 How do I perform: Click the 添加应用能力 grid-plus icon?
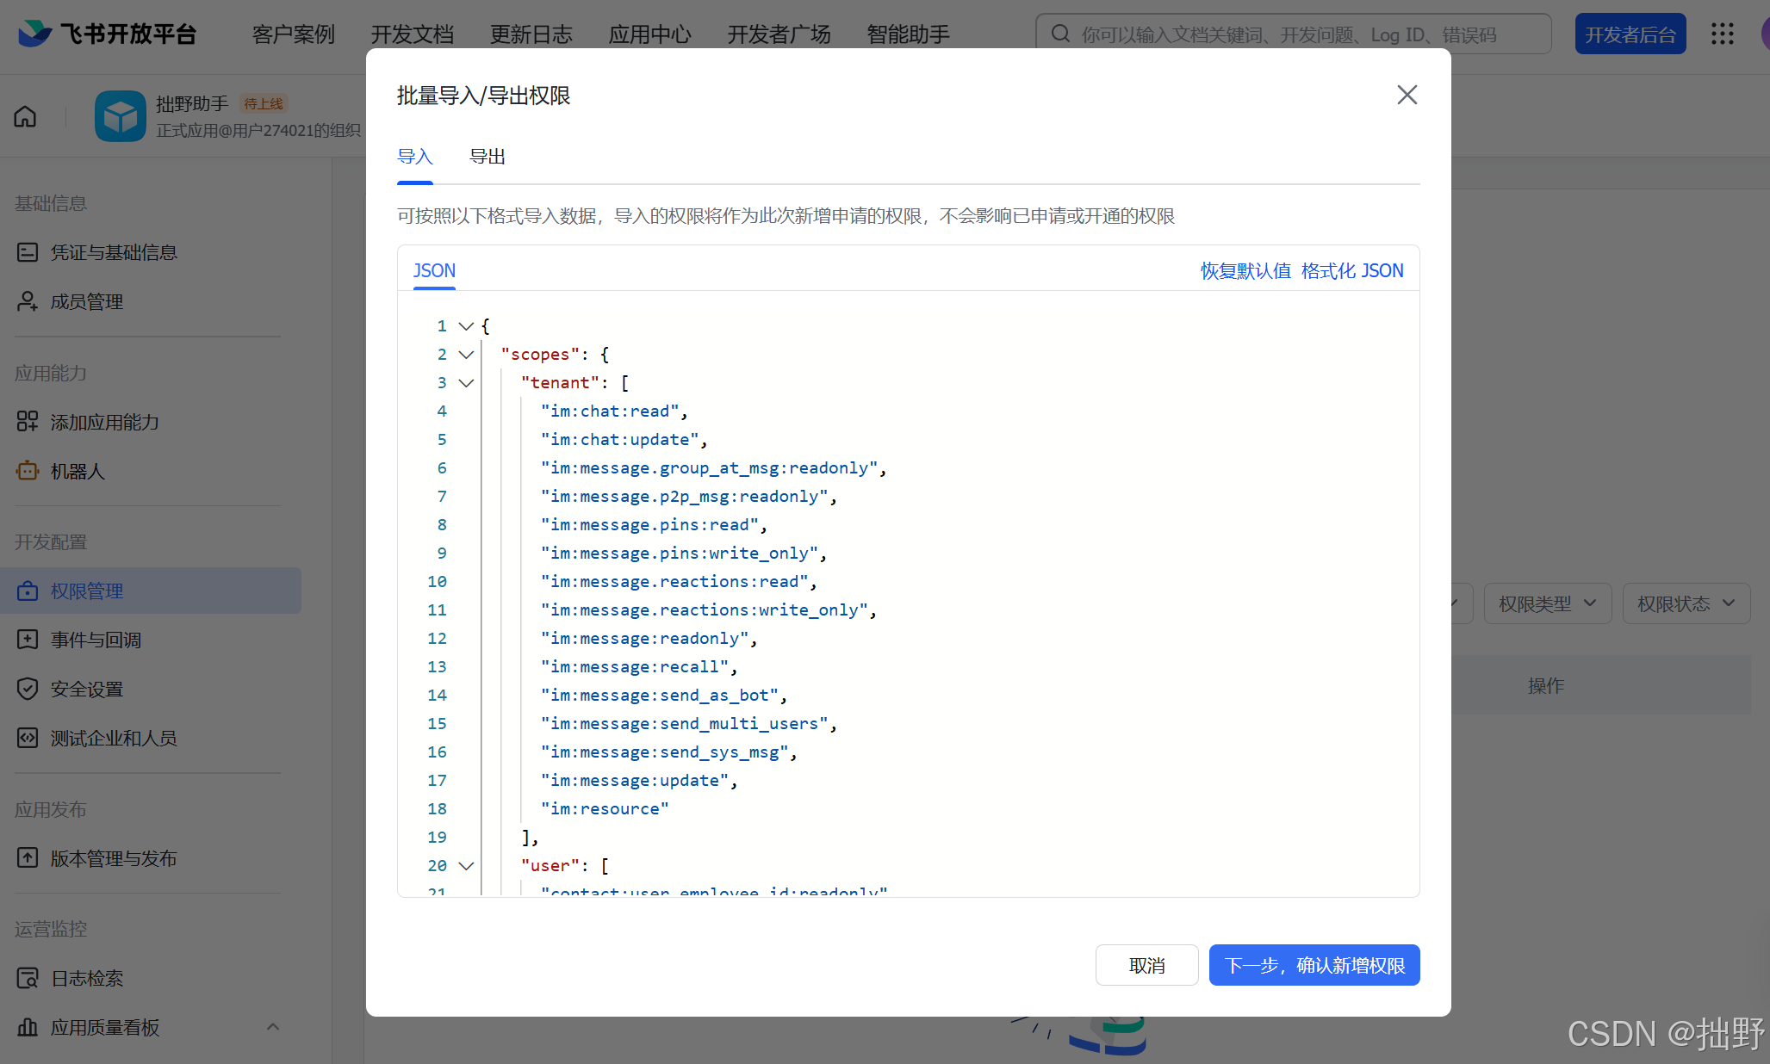(28, 422)
